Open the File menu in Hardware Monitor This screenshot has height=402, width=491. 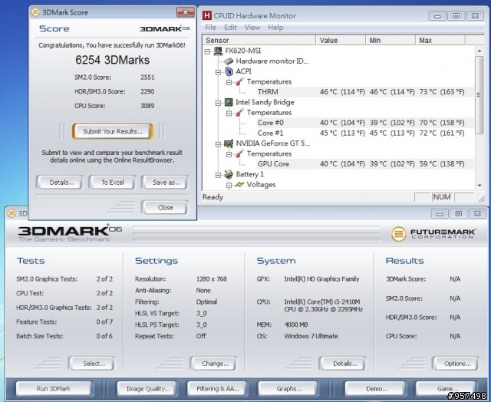[x=210, y=28]
